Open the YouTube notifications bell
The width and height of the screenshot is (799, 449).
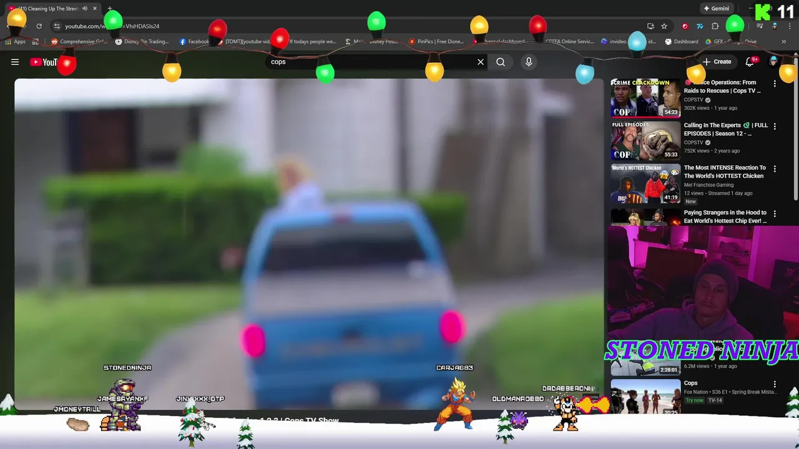click(x=750, y=62)
